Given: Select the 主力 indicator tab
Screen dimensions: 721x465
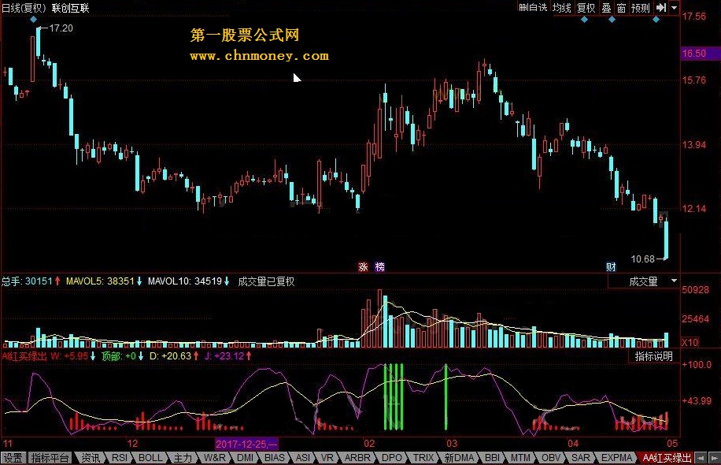Looking at the screenshot, I should [x=183, y=458].
